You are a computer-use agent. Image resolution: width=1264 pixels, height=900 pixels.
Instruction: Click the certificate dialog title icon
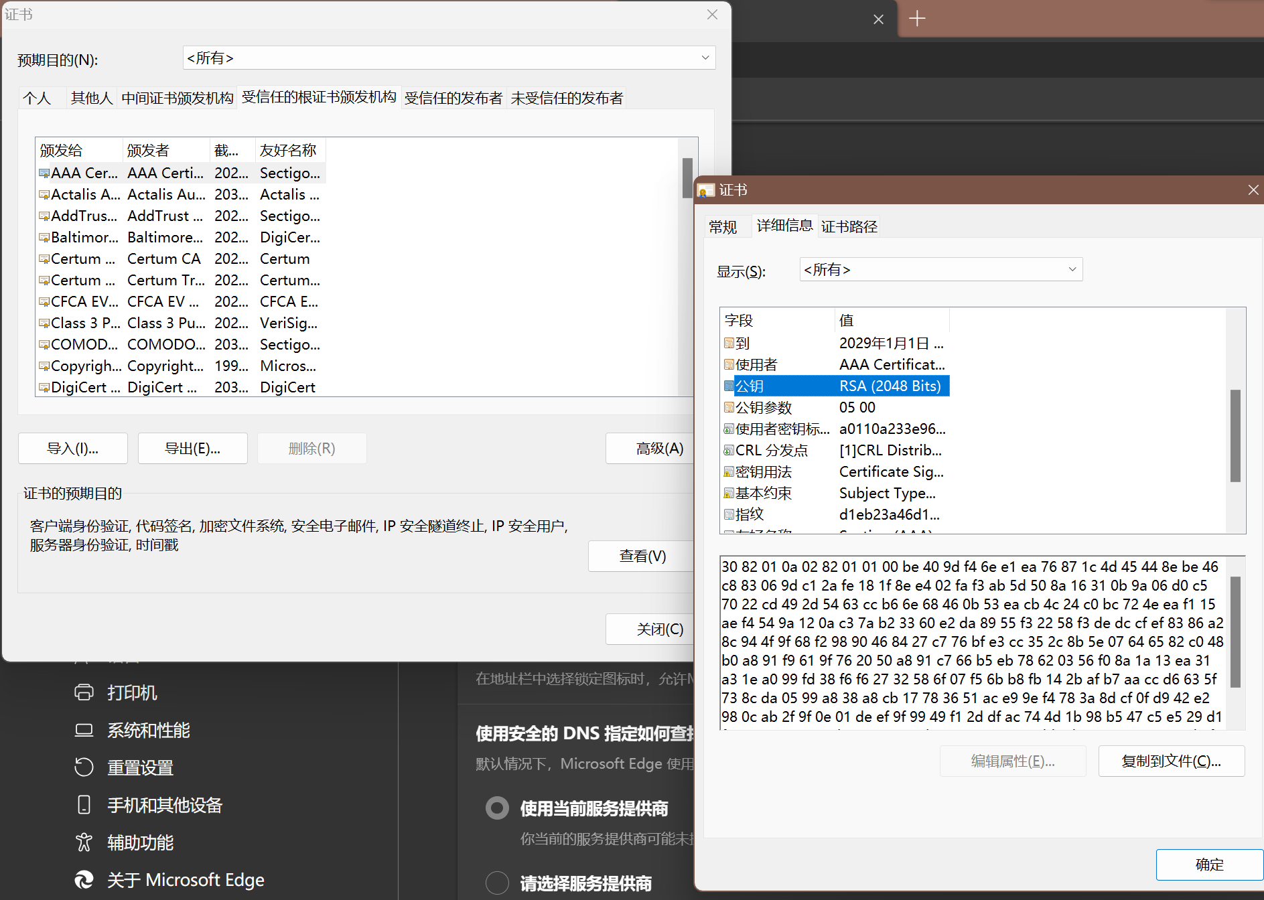pyautogui.click(x=706, y=191)
